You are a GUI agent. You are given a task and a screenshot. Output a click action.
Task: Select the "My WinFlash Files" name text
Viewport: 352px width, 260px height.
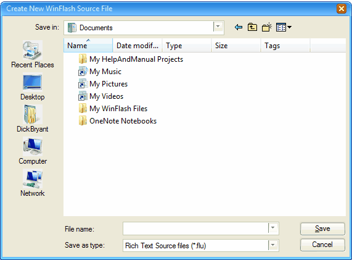[x=118, y=109]
